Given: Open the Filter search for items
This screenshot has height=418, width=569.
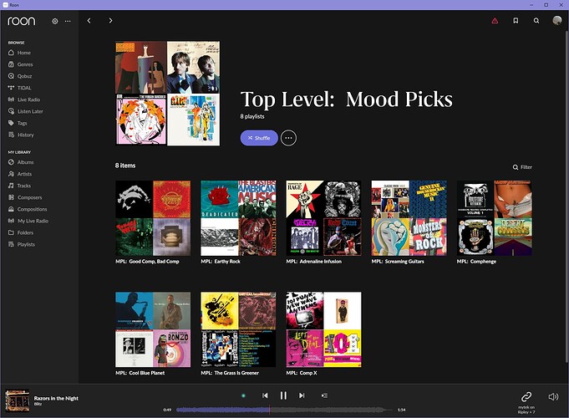Looking at the screenshot, I should click(x=522, y=167).
